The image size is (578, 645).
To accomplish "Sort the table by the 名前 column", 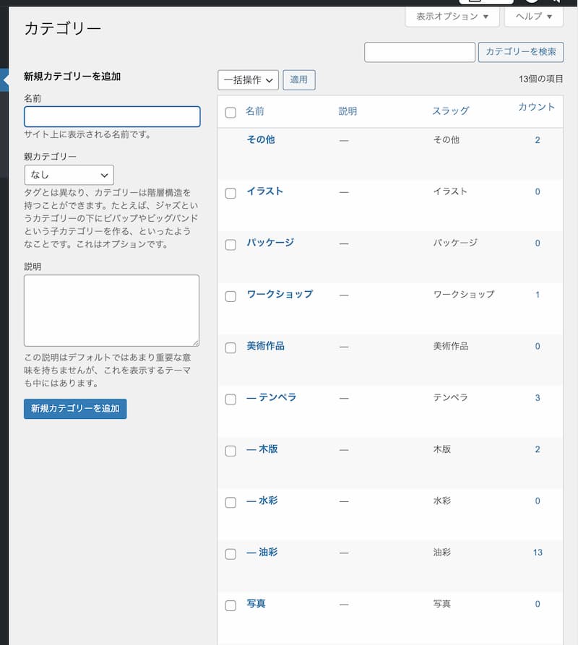I will 255,111.
